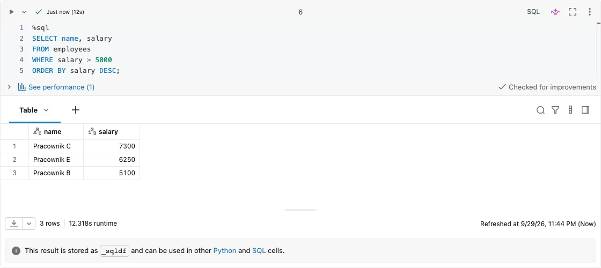Run the SQL cell with play button
Screen dimensions: 601x268
pos(11,12)
